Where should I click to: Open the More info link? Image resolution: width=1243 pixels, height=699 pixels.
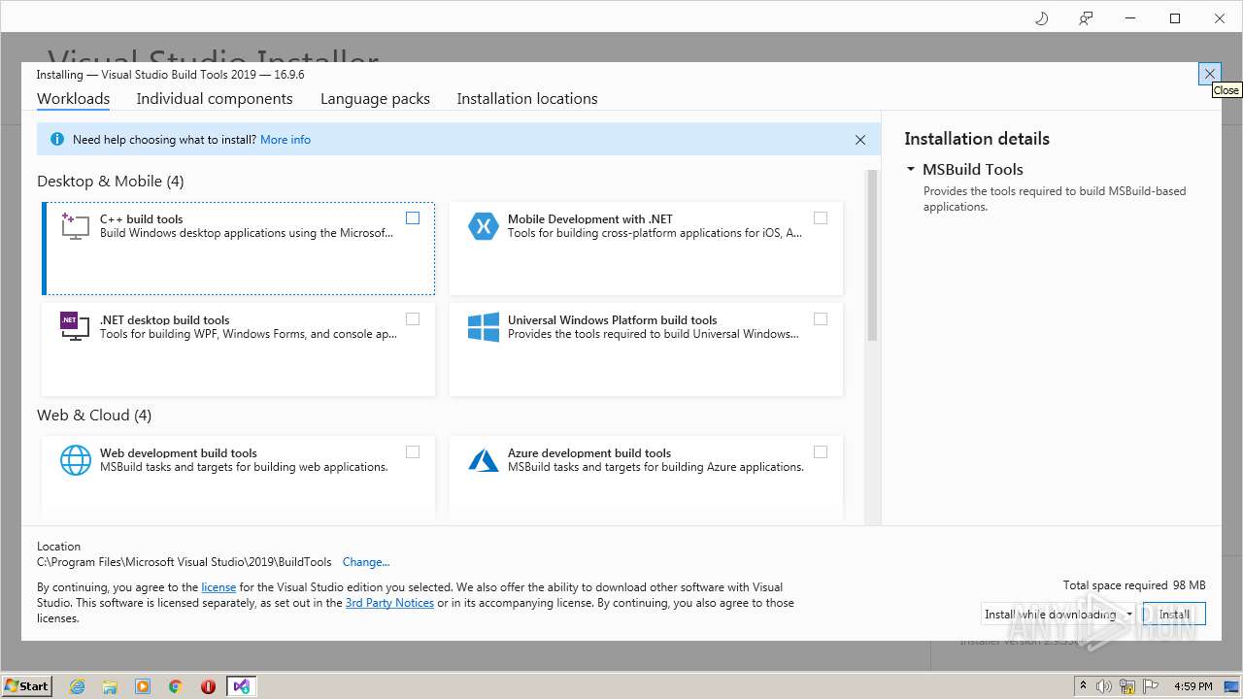(x=286, y=140)
